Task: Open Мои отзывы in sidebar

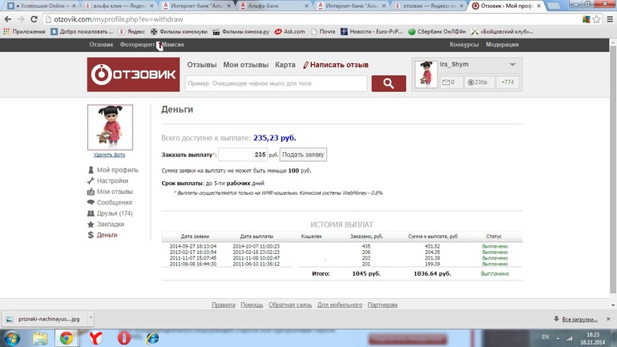Action: (x=115, y=192)
